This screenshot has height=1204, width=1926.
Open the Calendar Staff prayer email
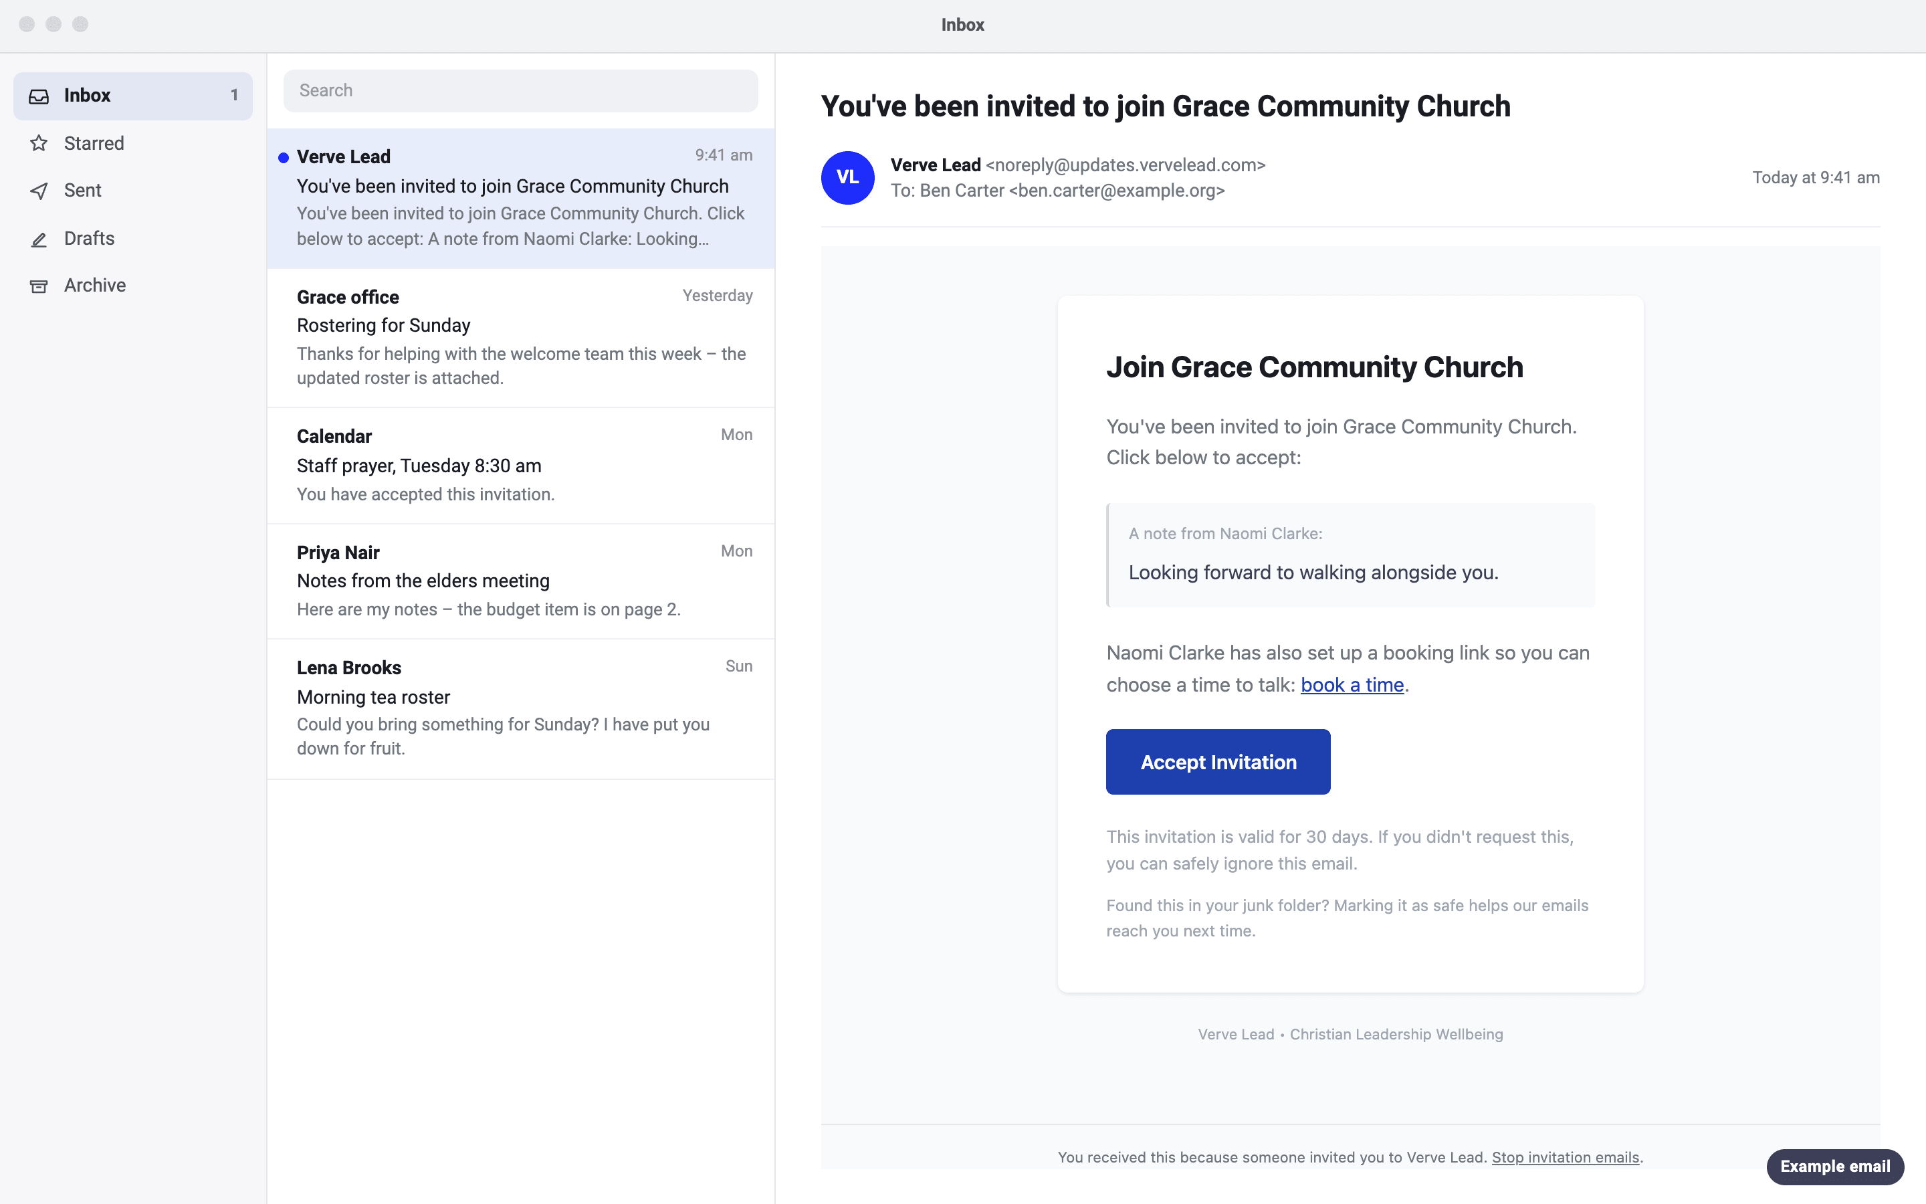520,466
